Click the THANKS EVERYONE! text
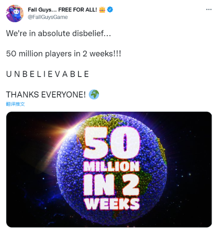This screenshot has width=217, height=231. (46, 94)
